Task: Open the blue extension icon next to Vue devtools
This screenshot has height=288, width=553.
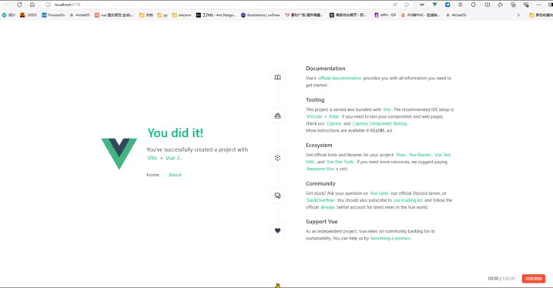Action: pyautogui.click(x=447, y=5)
